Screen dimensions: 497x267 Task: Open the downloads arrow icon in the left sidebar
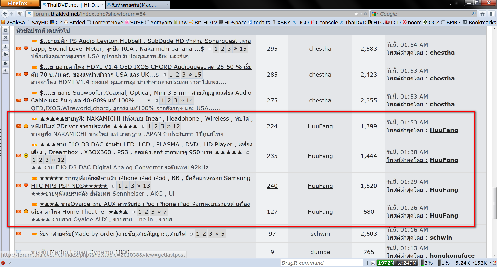tap(5, 47)
